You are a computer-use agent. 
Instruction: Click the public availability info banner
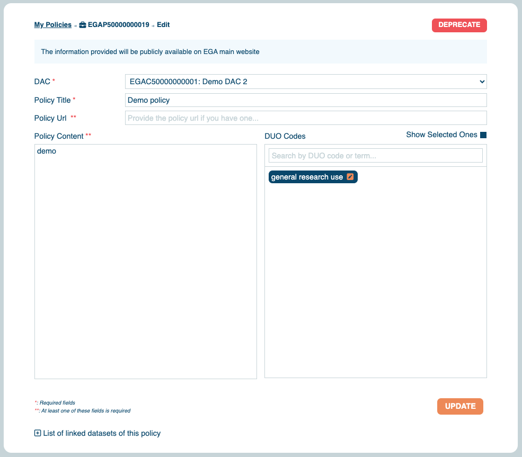pos(260,52)
